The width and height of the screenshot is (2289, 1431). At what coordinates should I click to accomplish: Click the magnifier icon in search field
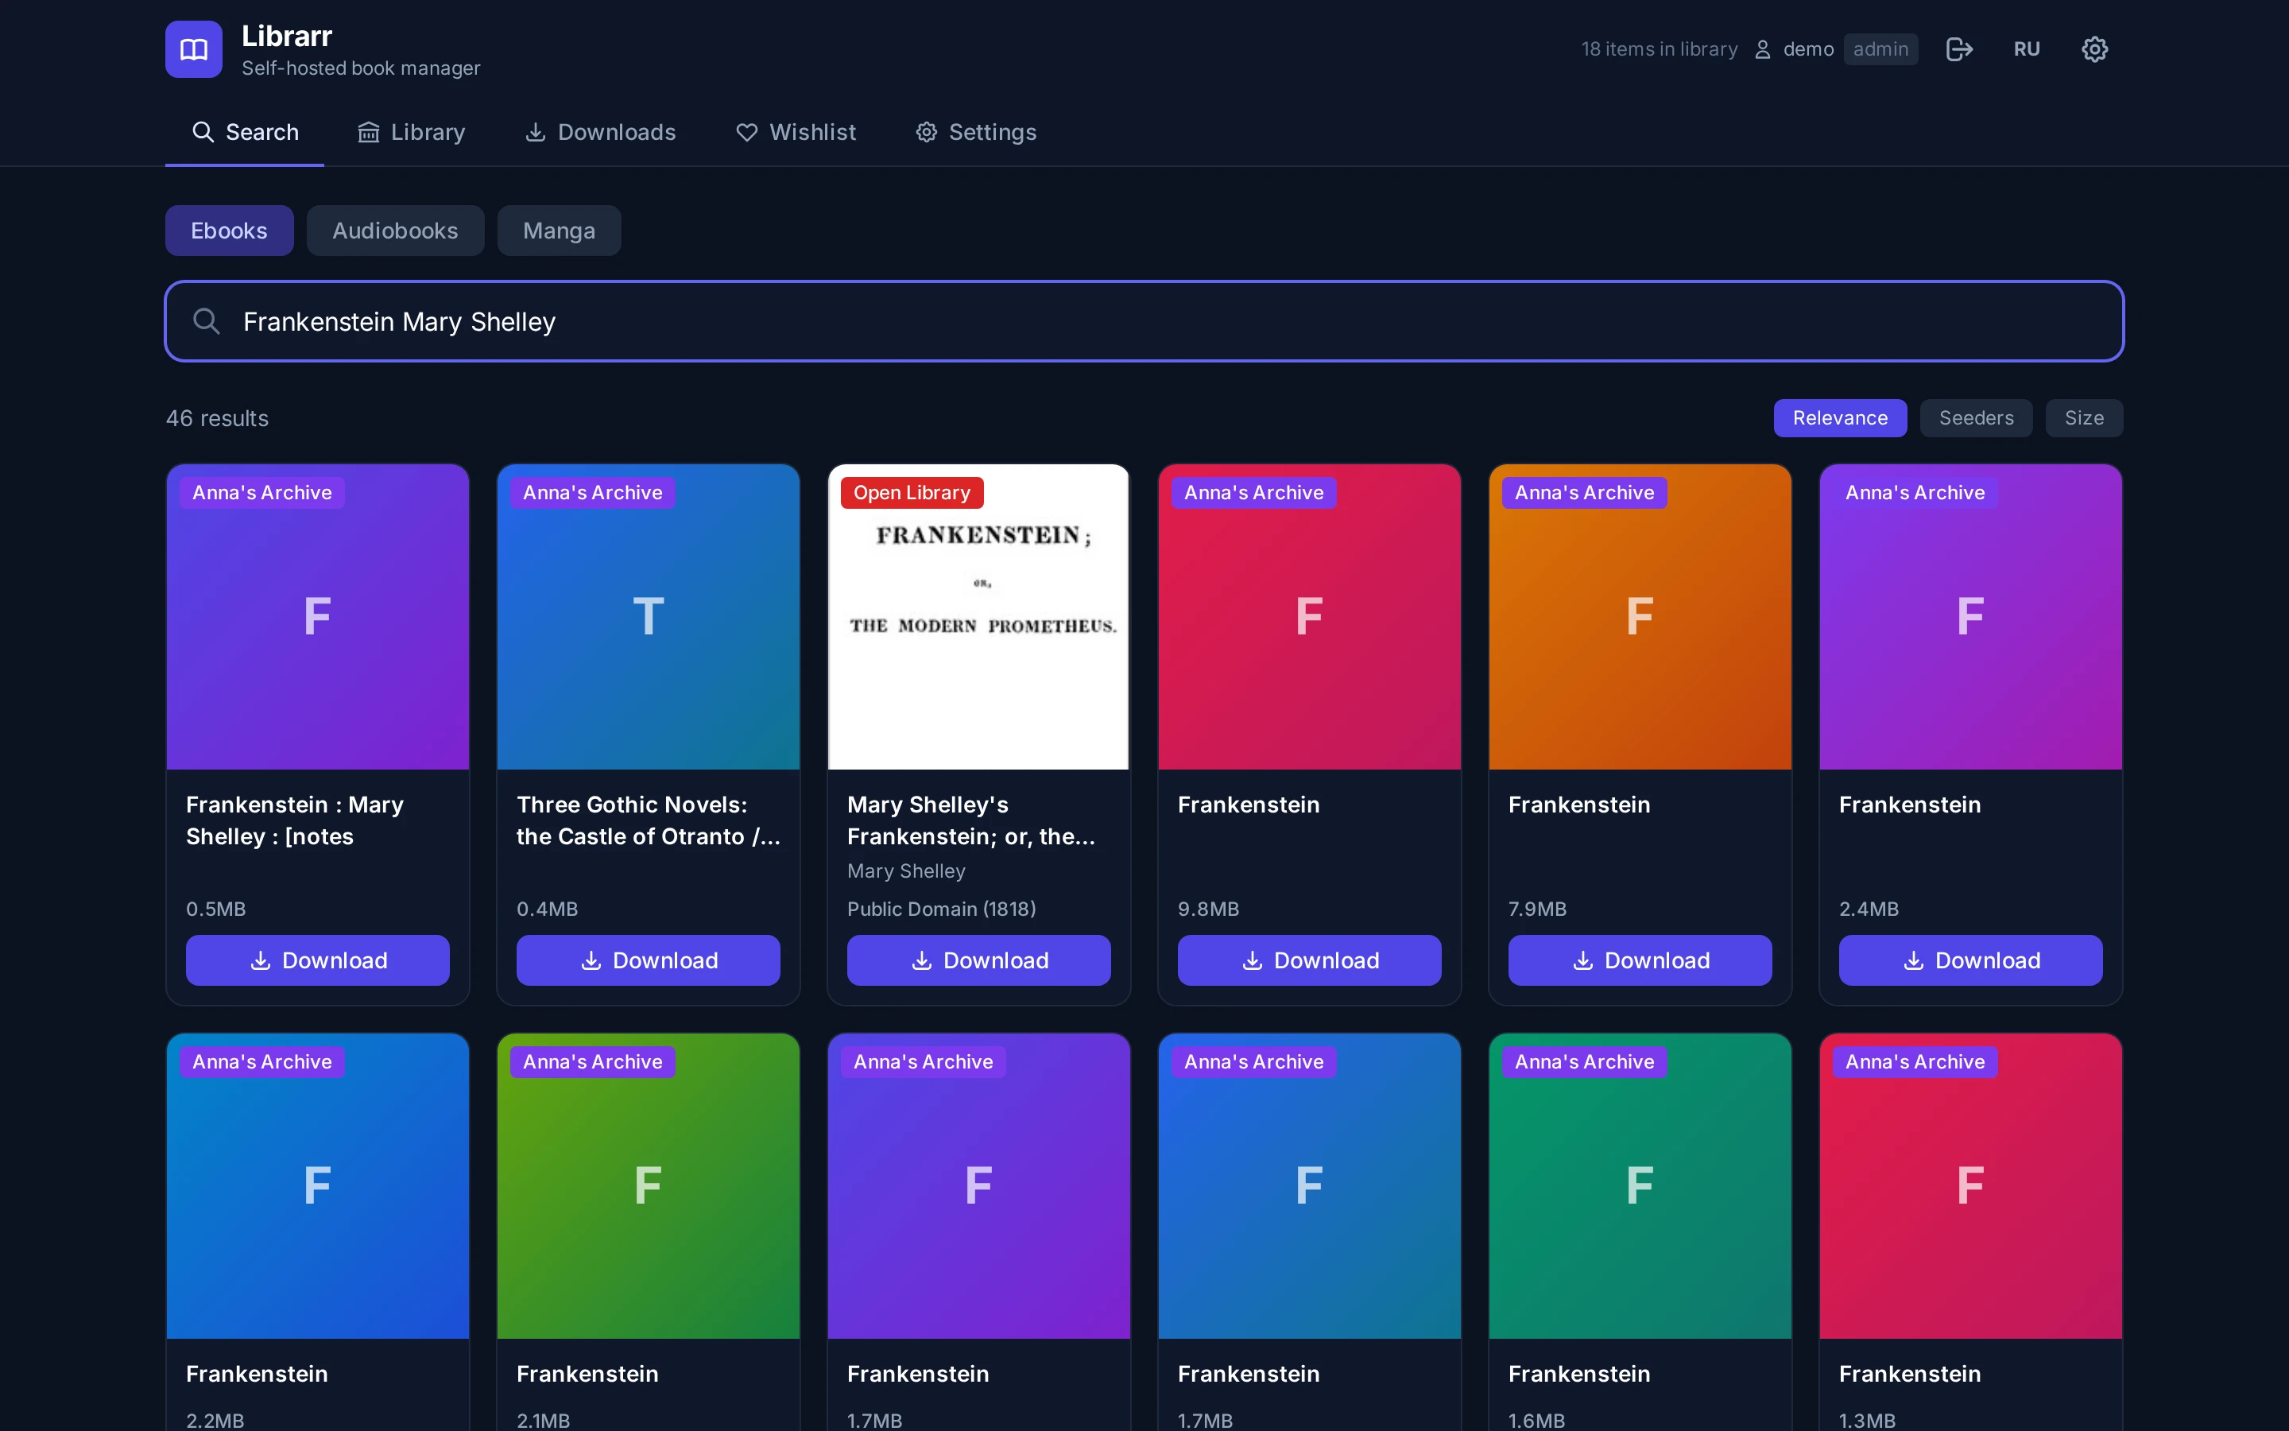point(206,322)
